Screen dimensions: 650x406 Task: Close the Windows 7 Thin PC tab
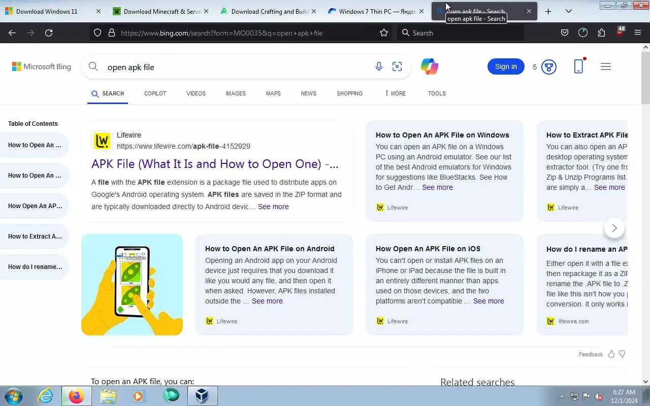point(421,11)
